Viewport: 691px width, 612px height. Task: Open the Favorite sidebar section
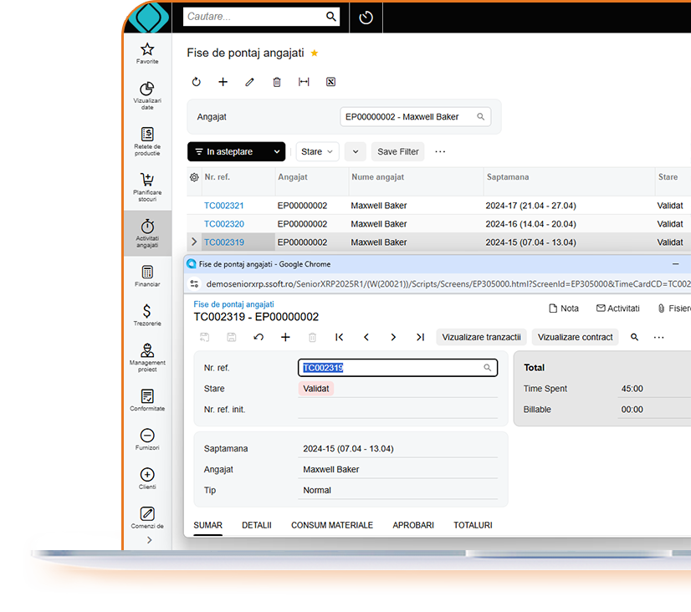click(x=147, y=53)
